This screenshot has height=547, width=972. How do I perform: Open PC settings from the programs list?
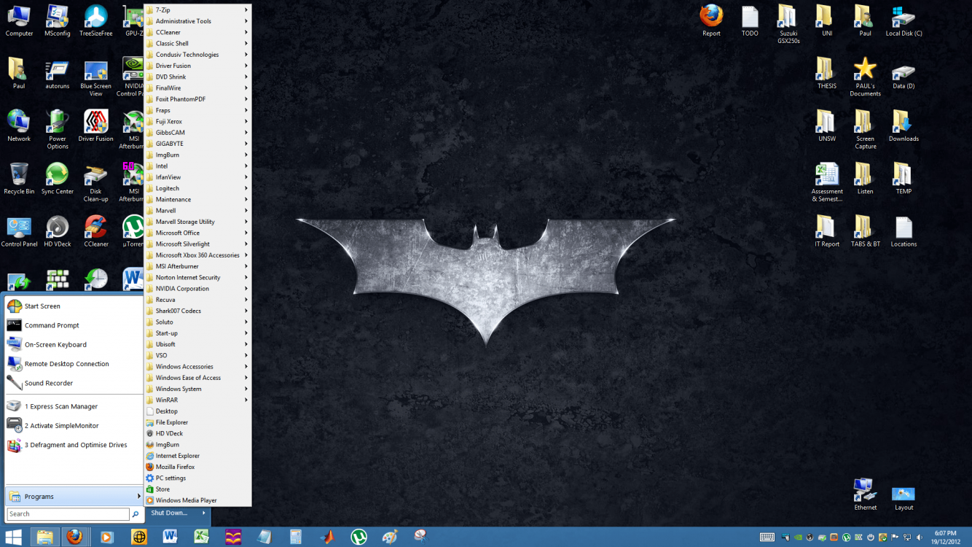(198, 478)
